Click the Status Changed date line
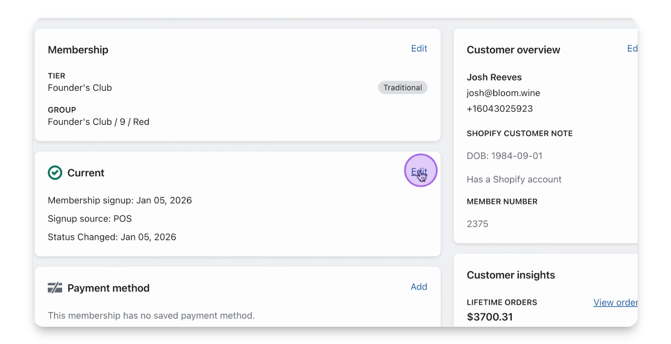 tap(112, 237)
